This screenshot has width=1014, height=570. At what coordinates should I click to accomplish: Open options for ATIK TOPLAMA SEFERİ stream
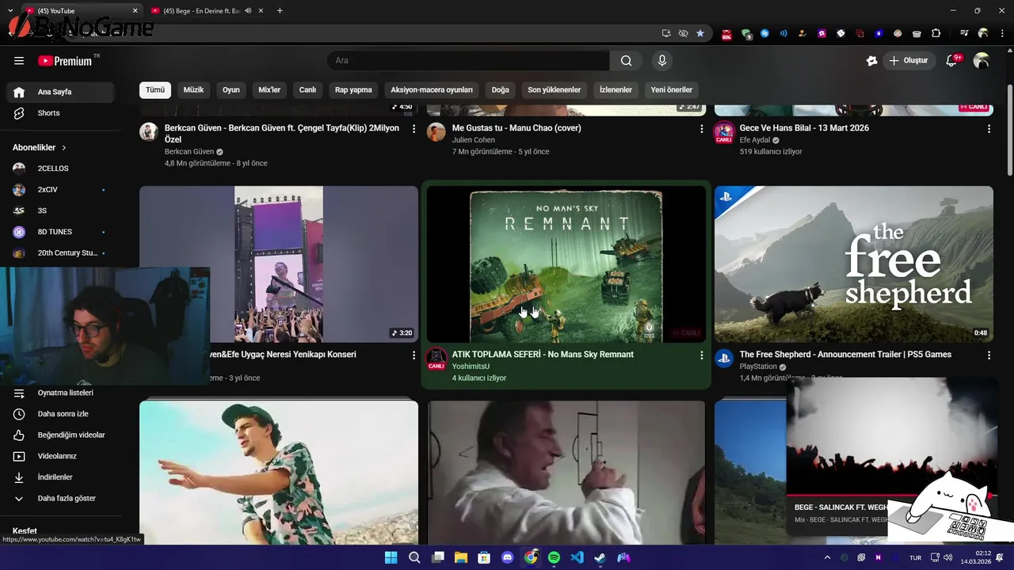click(x=701, y=355)
